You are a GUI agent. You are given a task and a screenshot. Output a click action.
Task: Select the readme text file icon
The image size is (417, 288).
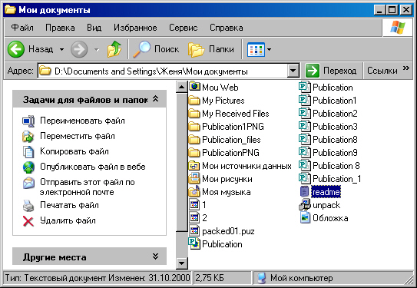pos(305,192)
